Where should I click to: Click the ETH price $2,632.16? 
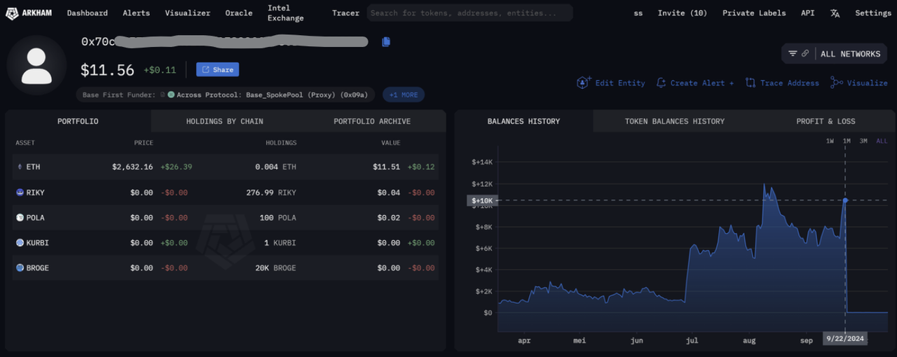pos(132,167)
